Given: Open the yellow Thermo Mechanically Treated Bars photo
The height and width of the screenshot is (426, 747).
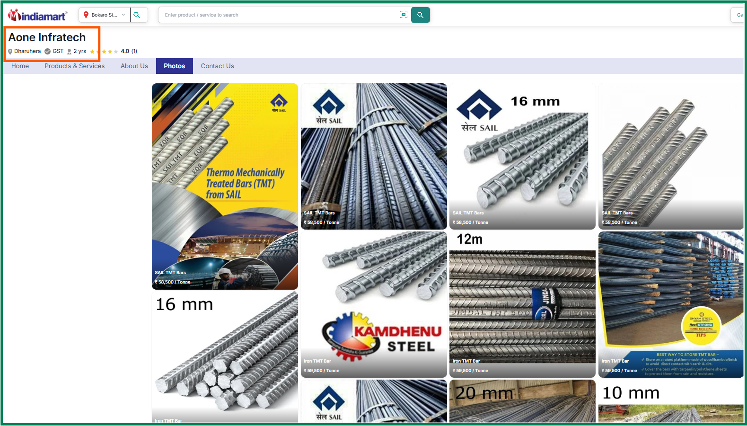Looking at the screenshot, I should [x=225, y=186].
